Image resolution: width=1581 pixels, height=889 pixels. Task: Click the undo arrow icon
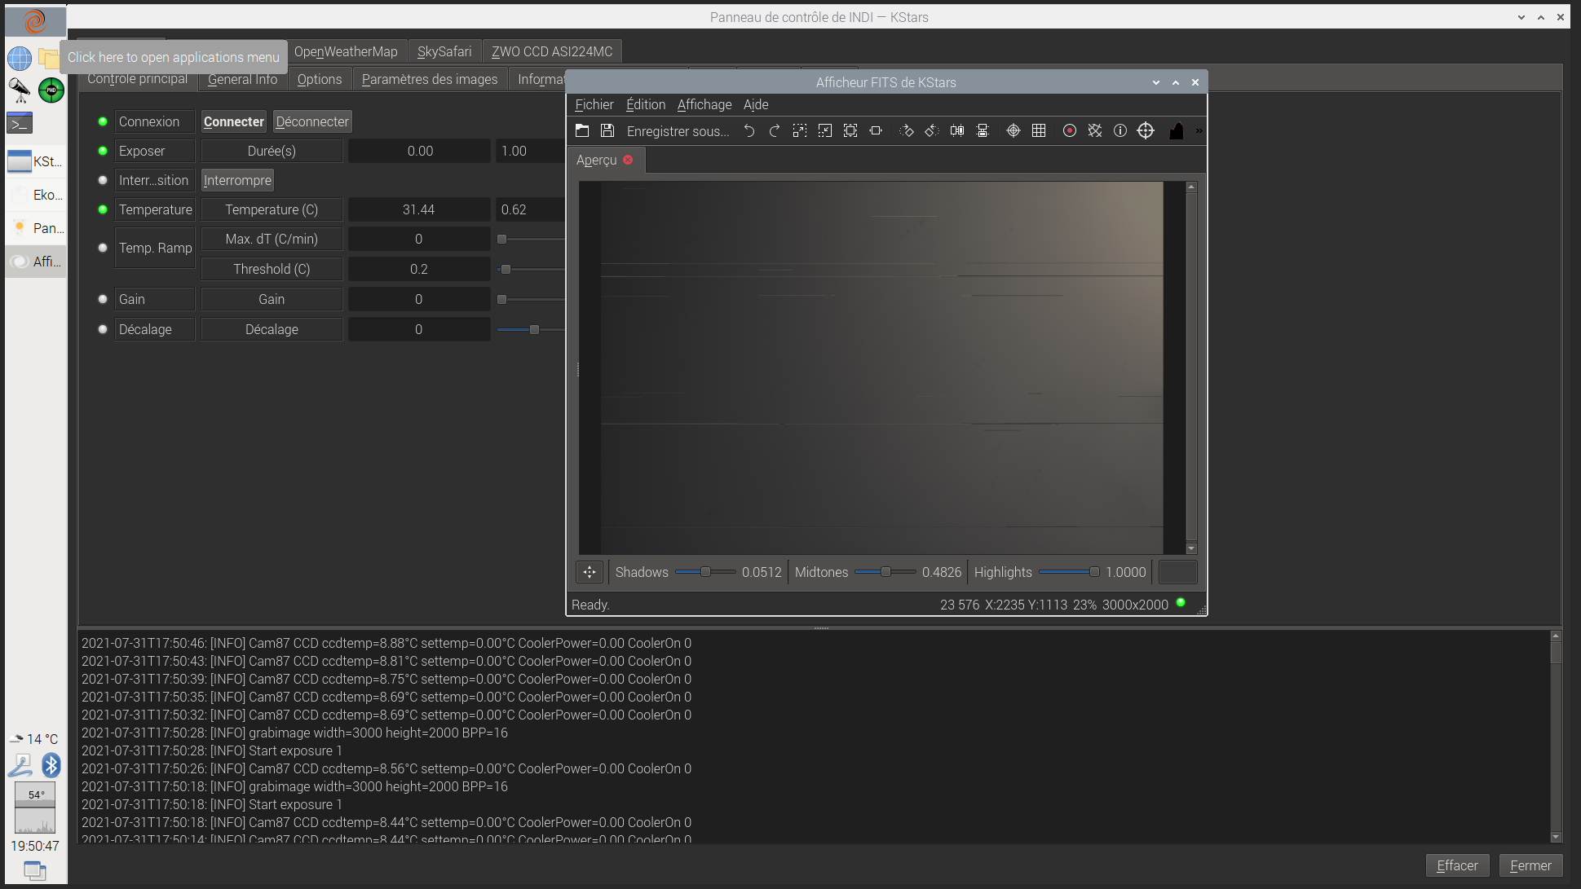point(749,130)
